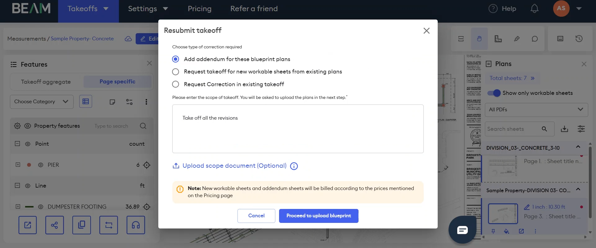This screenshot has width=596, height=248.
Task: Select the measure scale tool
Action: [x=498, y=39]
